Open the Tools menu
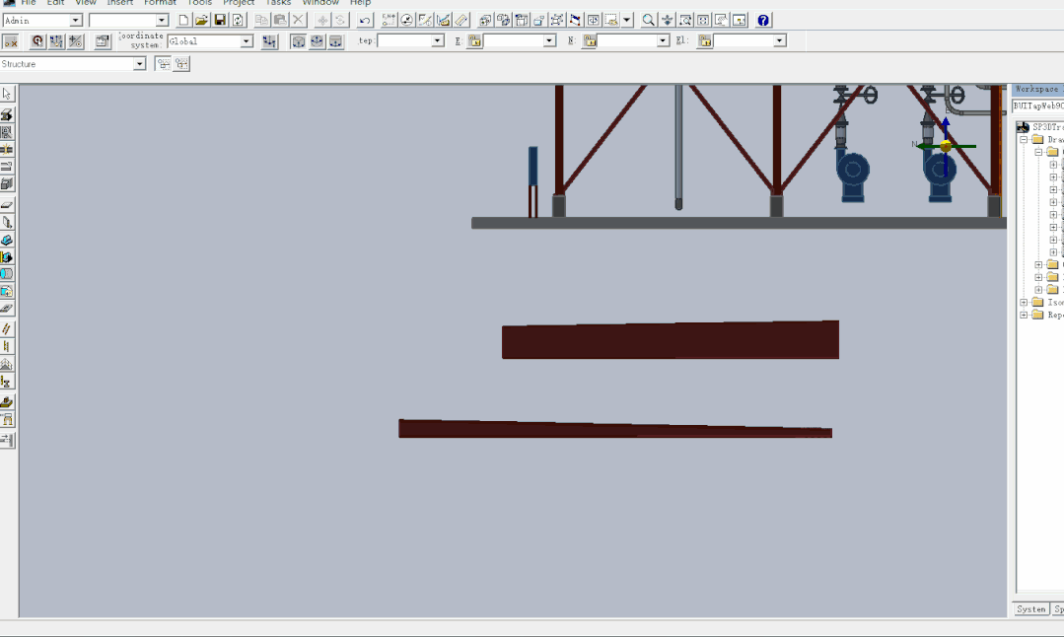 pyautogui.click(x=199, y=3)
